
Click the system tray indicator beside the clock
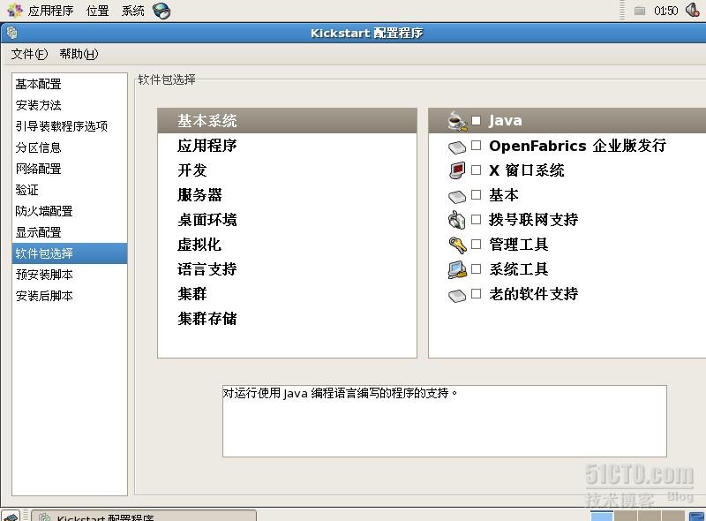(639, 11)
